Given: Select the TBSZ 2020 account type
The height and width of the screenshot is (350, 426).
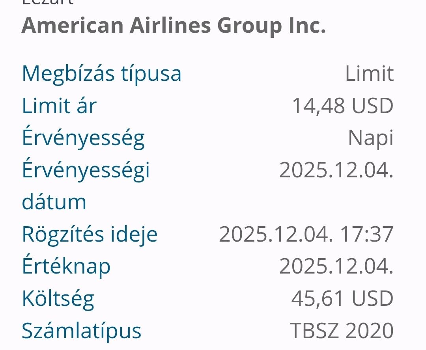Looking at the screenshot, I should (x=342, y=330).
